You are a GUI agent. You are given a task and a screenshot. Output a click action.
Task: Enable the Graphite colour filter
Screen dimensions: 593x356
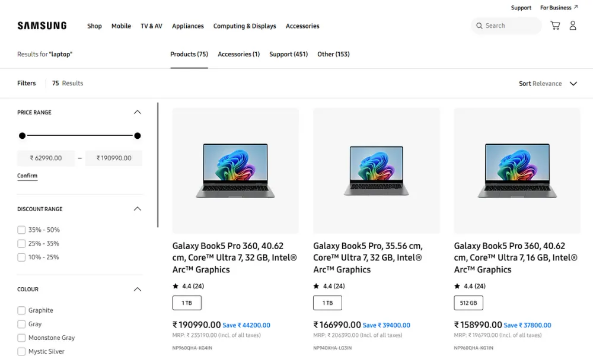[21, 310]
